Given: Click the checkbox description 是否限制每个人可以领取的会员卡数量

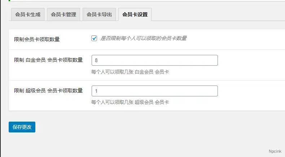Looking at the screenshot, I should coord(143,38).
